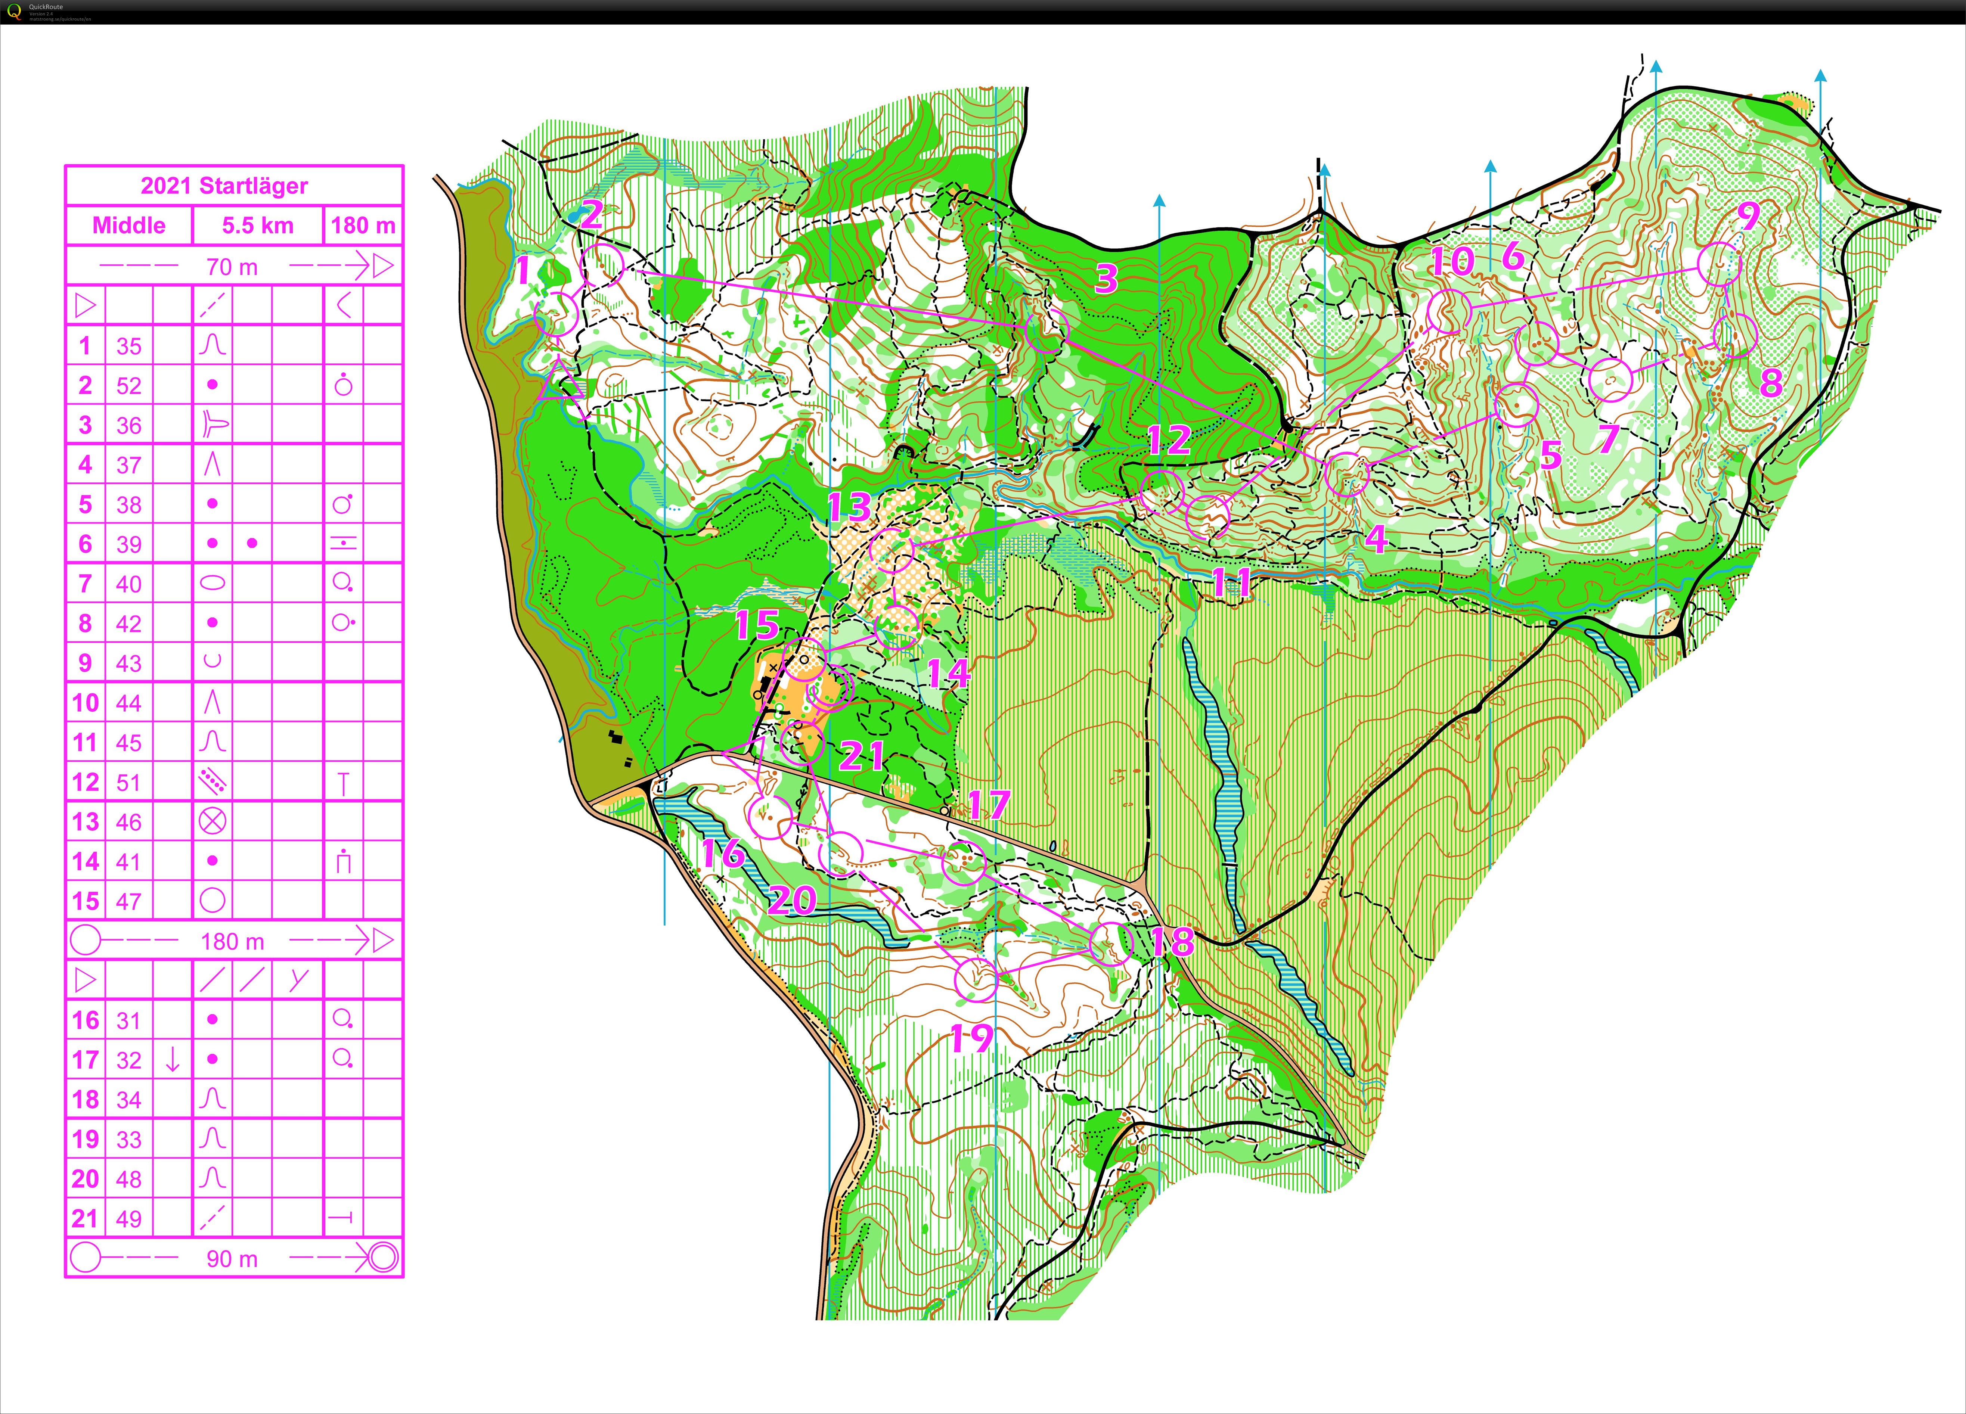
Task: Click control code "36" in row 3
Action: click(x=128, y=425)
